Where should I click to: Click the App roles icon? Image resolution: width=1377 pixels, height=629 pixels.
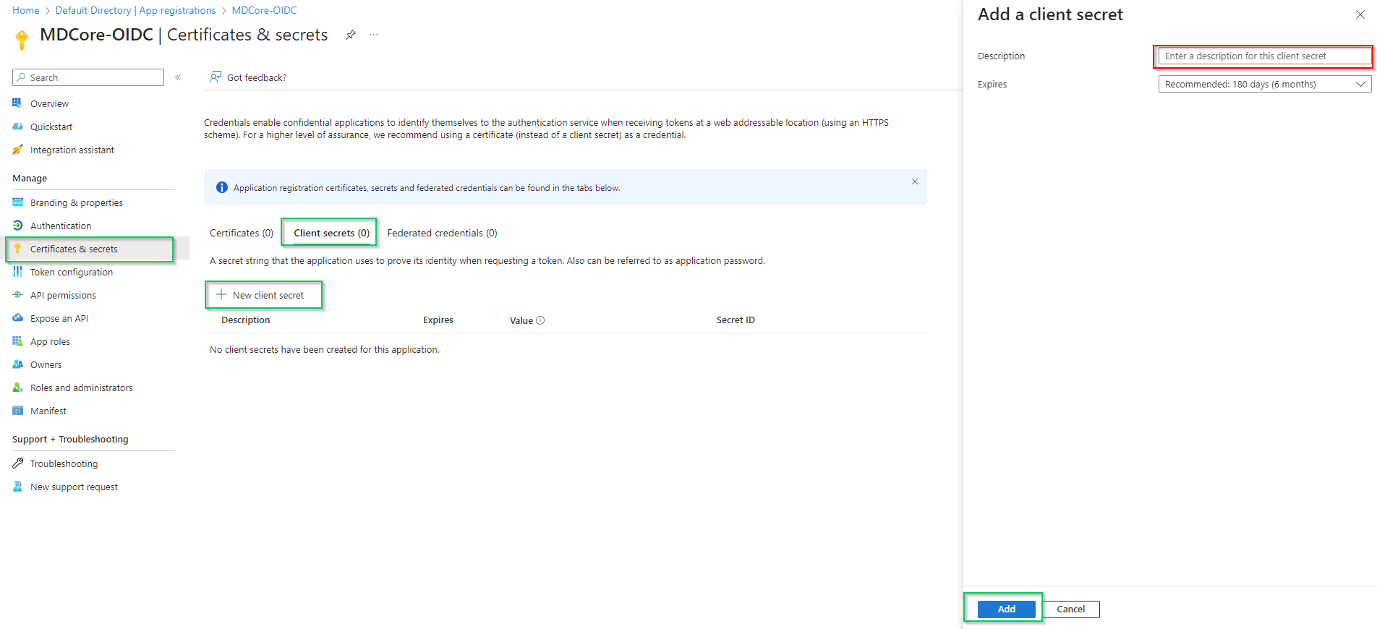17,341
